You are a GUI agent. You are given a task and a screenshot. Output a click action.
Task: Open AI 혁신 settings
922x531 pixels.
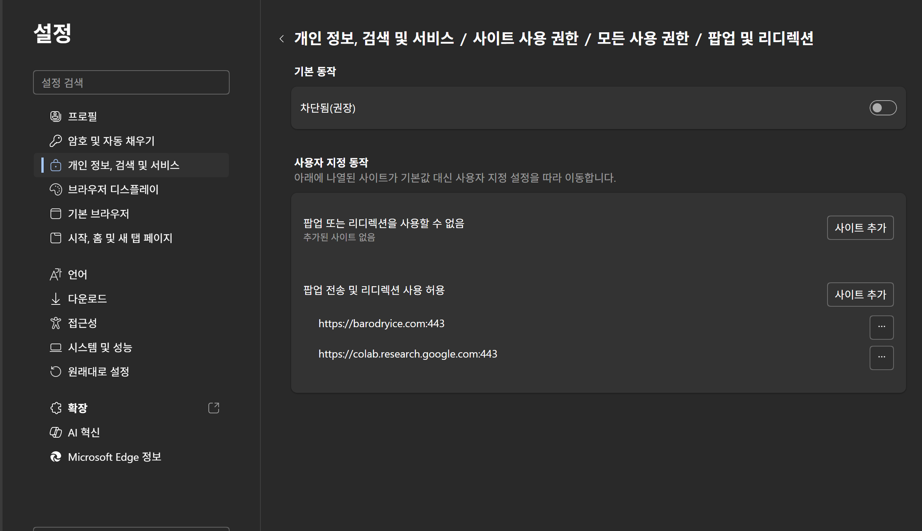click(x=131, y=432)
